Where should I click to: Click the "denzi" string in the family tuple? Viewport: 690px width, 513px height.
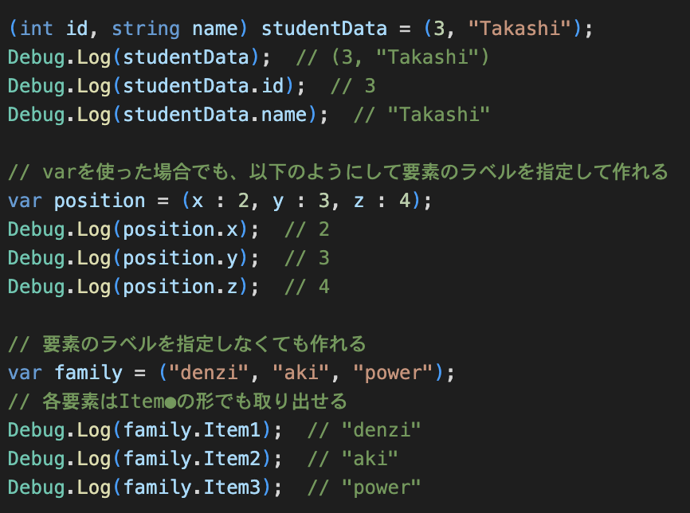click(x=209, y=373)
